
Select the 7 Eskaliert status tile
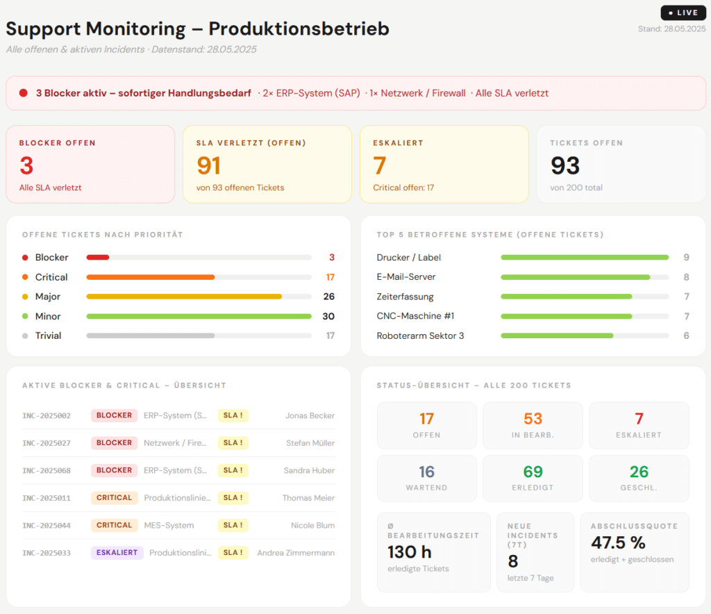[639, 425]
